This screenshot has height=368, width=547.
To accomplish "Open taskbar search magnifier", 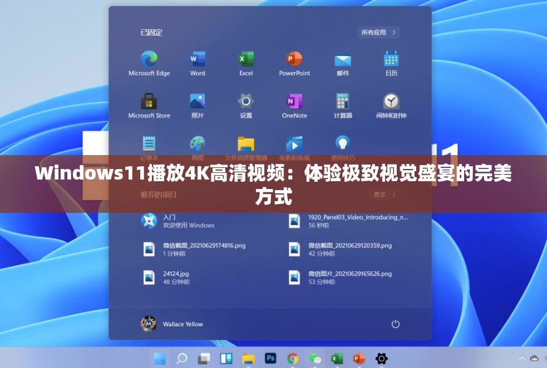I will click(x=182, y=358).
